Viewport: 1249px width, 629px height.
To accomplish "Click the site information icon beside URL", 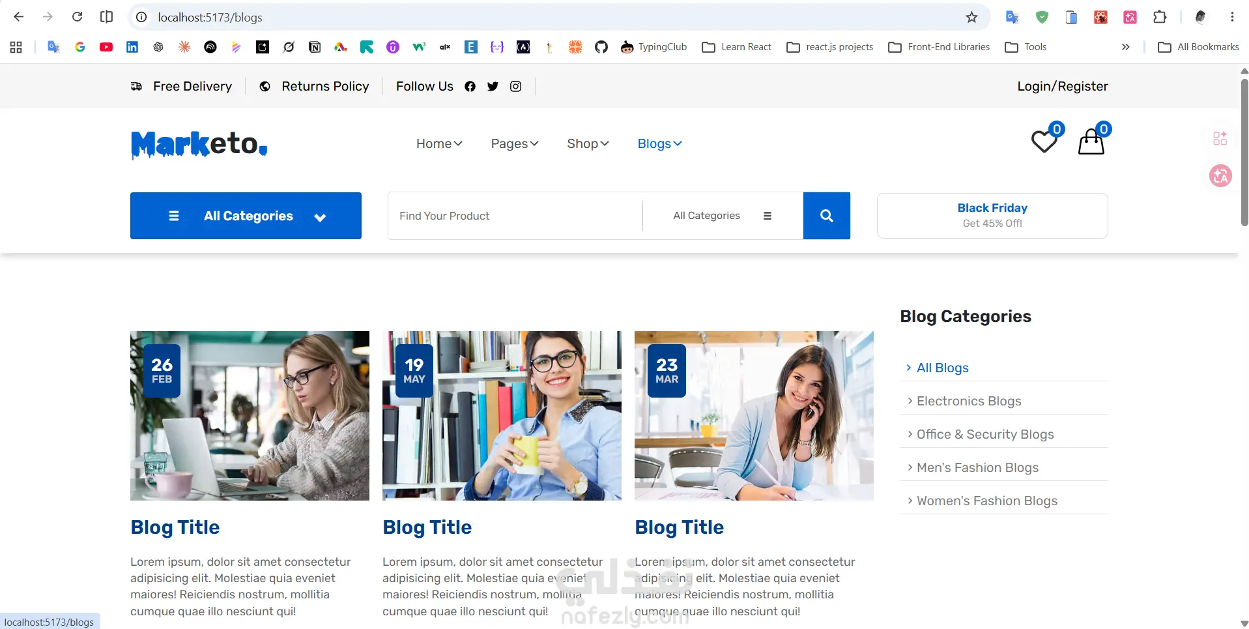I will pyautogui.click(x=141, y=17).
